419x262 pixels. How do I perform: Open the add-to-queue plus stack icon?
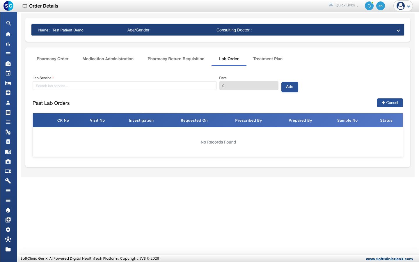[x=8, y=220]
